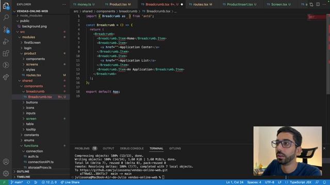Click breadcrumb path segment 'shared'
The image size is (330, 185).
click(x=87, y=11)
